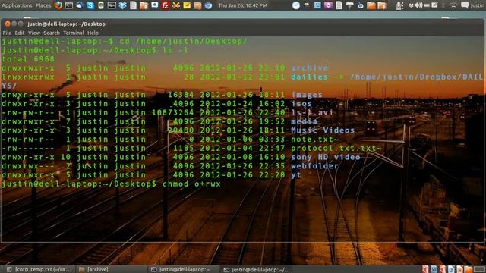Click the 'cd /home/justin/Desktop/' command text
The image size is (486, 273).
tap(184, 41)
